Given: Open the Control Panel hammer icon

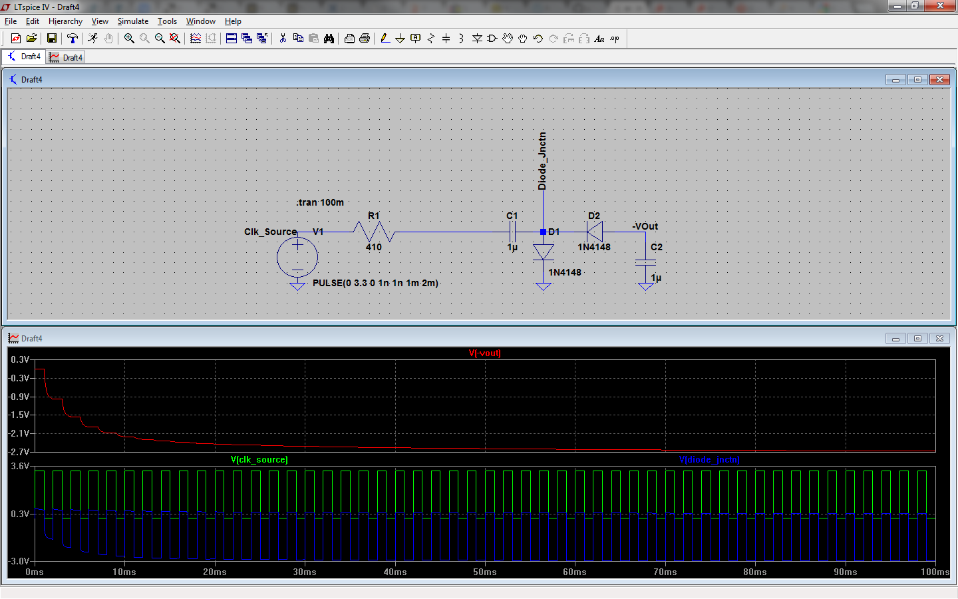Looking at the screenshot, I should click(x=72, y=39).
